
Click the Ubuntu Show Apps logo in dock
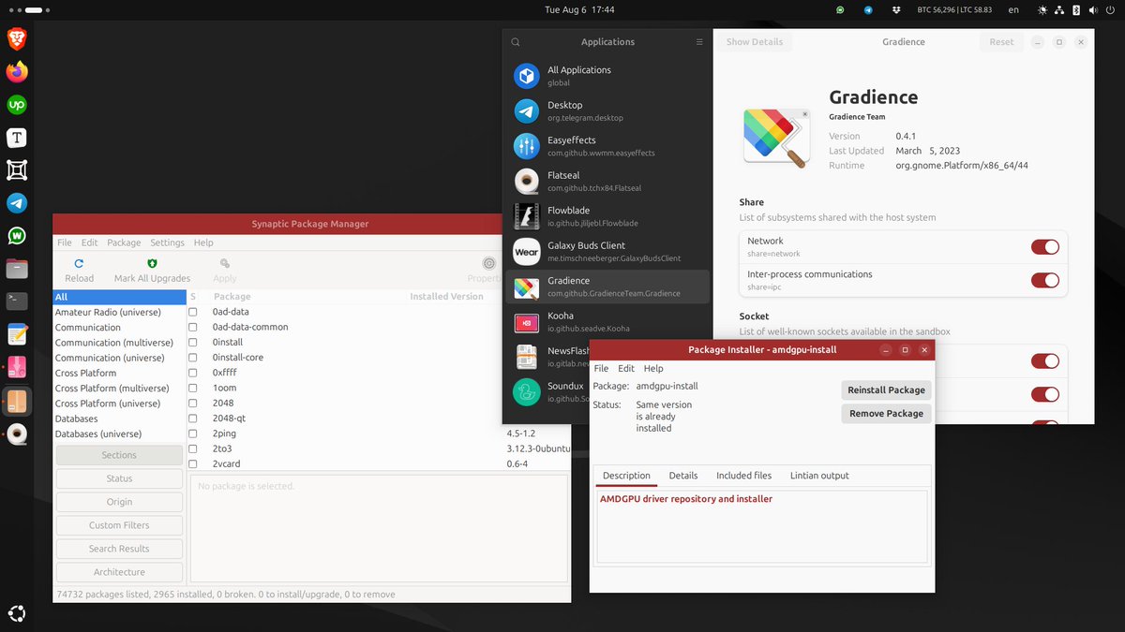pyautogui.click(x=17, y=614)
